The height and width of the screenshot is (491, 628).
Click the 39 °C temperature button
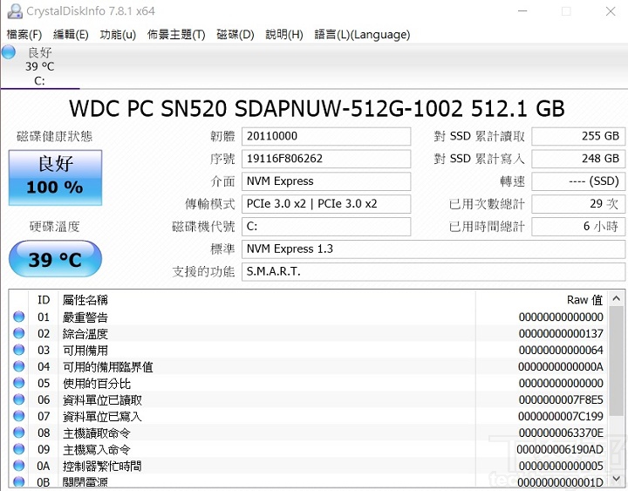pyautogui.click(x=55, y=259)
